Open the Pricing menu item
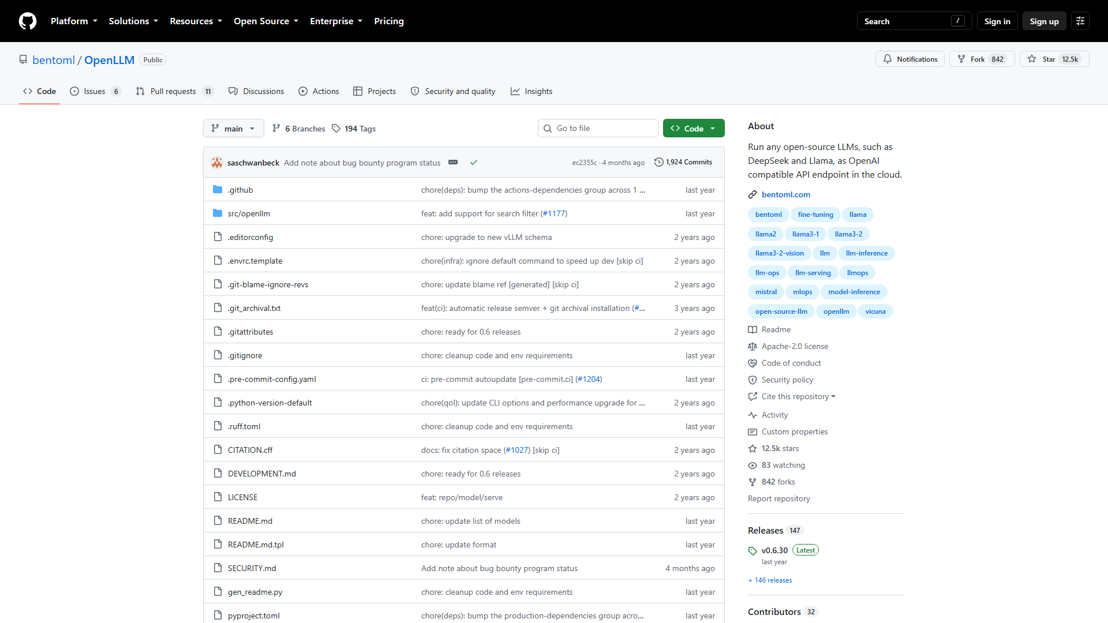 click(389, 21)
